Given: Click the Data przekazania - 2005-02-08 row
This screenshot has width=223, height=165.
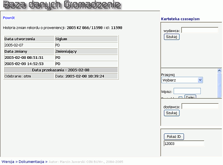Looking at the screenshot, I should pyautogui.click(x=61, y=70).
